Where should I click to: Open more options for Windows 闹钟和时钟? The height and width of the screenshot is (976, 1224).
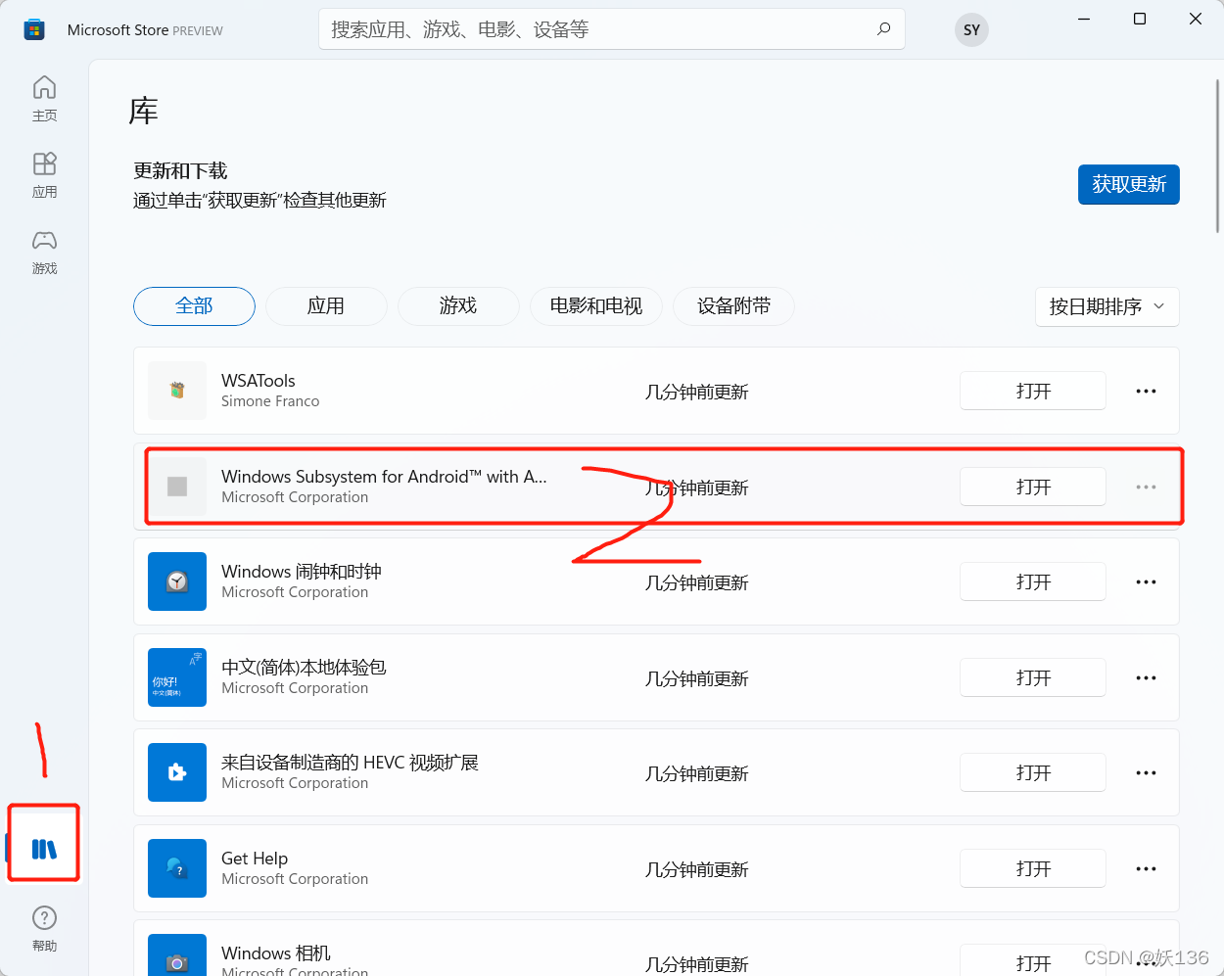point(1146,581)
